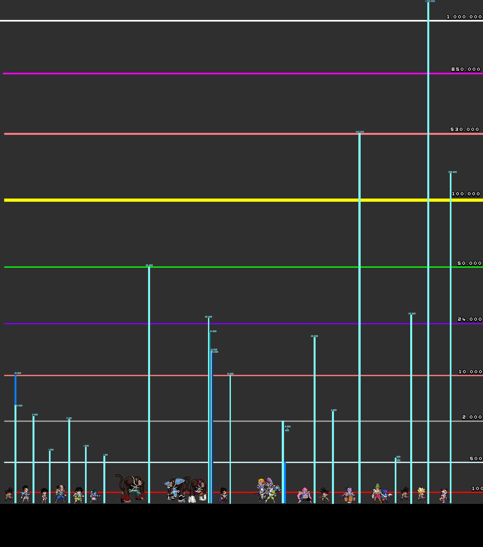Viewport: 483px width, 547px height.
Task: Click the small 2.000 value above the fraction line
Action: coord(288,427)
